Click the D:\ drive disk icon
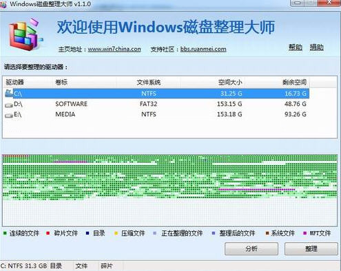Image resolution: width=341 pixels, height=271 pixels. click(9, 105)
